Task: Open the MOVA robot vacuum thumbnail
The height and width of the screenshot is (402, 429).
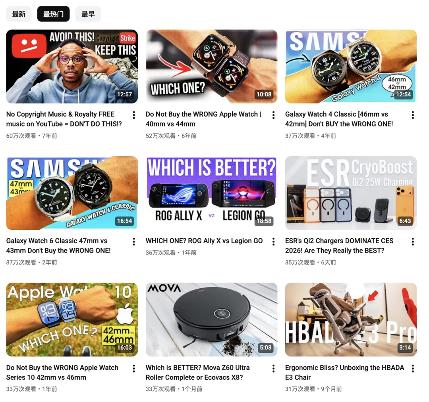Action: (211, 320)
